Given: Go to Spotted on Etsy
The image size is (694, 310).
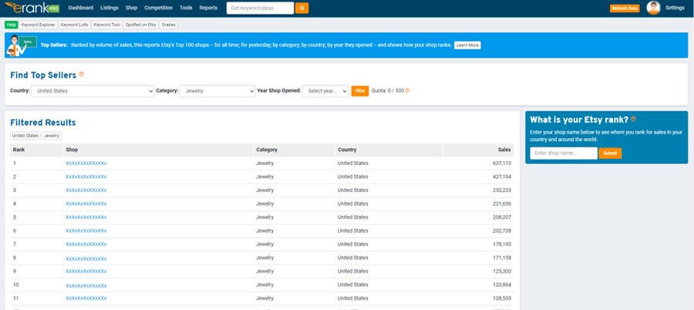Looking at the screenshot, I should (x=141, y=25).
